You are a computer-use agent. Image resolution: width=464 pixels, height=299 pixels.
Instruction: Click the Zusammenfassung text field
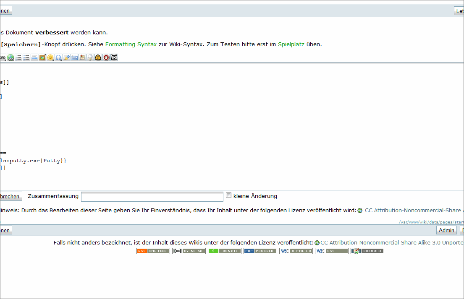click(x=152, y=196)
